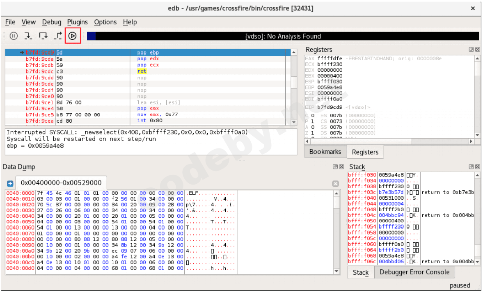483x292 pixels.
Task: Click the Data Dump vertical scrollbar thumb
Action: point(336,202)
